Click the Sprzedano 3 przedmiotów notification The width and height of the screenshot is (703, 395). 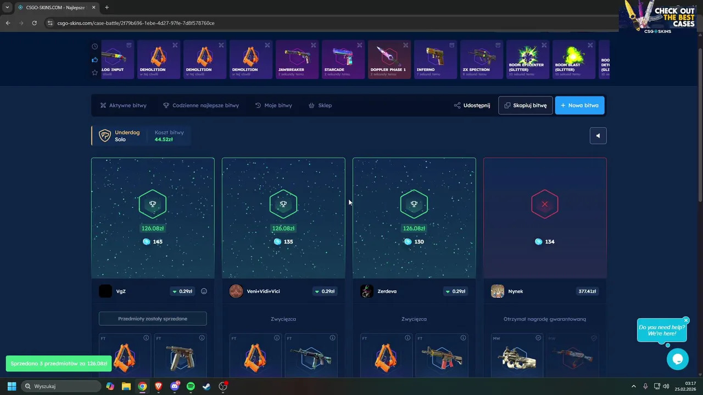point(58,364)
